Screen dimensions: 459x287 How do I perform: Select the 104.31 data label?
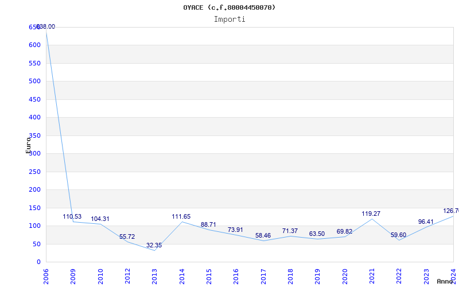point(100,219)
